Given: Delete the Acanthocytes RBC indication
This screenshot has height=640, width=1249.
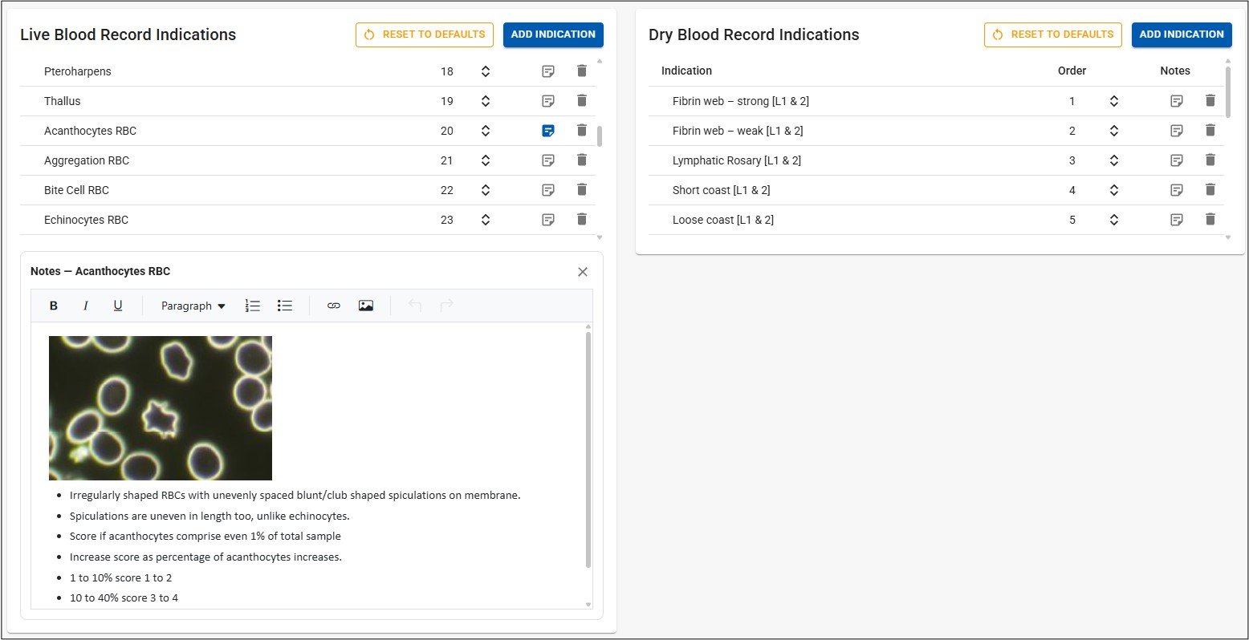Looking at the screenshot, I should [x=582, y=131].
